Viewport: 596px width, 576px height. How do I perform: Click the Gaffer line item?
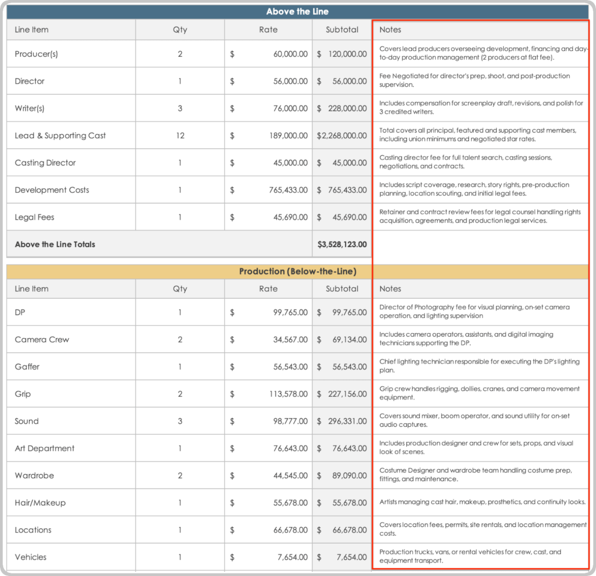tap(71, 367)
